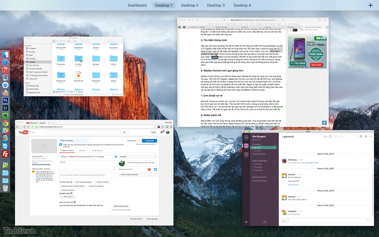Image resolution: width=379 pixels, height=237 pixels.
Task: Click the YouTube search magnifier button
Action: (x=124, y=132)
